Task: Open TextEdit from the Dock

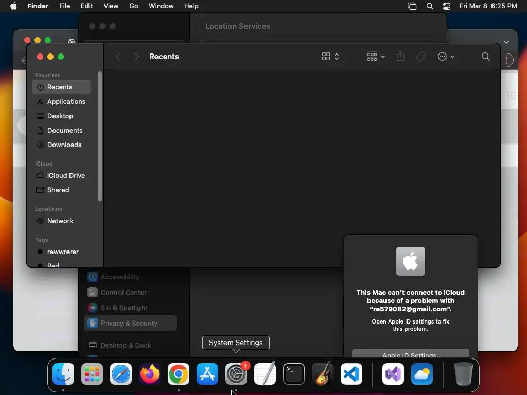Action: [265, 374]
